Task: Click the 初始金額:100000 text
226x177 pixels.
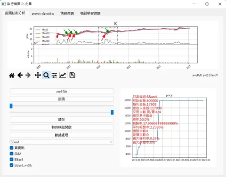Action: 145,100
